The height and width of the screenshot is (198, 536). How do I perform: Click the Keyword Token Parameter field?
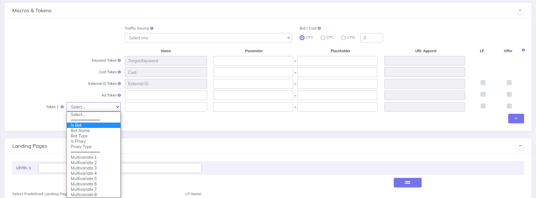pyautogui.click(x=253, y=61)
